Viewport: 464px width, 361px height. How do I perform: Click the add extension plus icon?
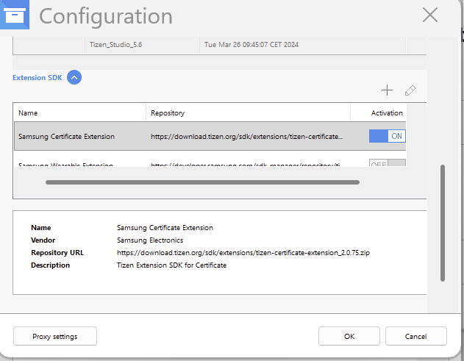(387, 90)
